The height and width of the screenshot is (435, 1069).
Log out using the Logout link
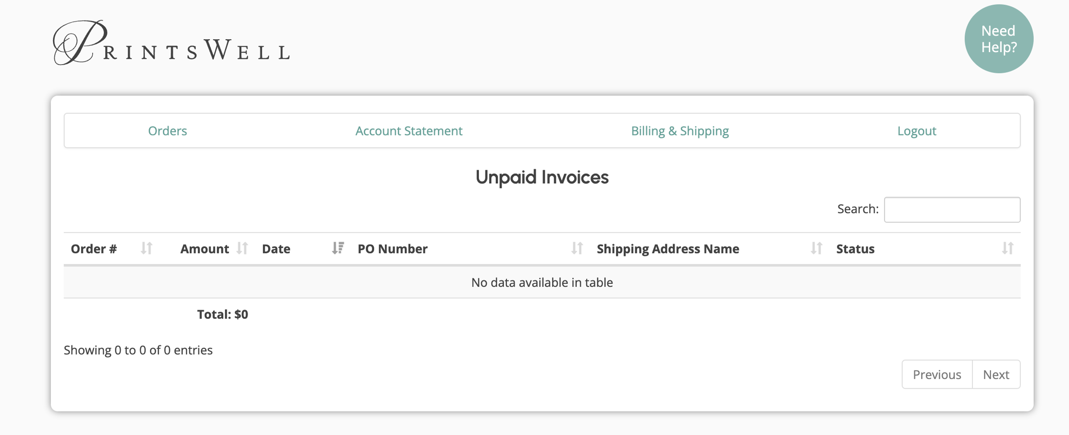(x=917, y=131)
